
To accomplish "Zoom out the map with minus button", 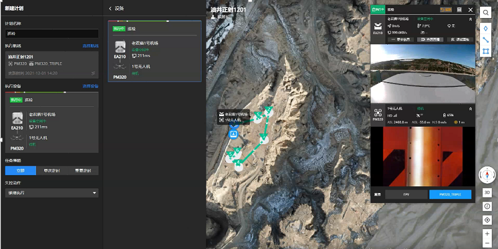I will click(487, 243).
